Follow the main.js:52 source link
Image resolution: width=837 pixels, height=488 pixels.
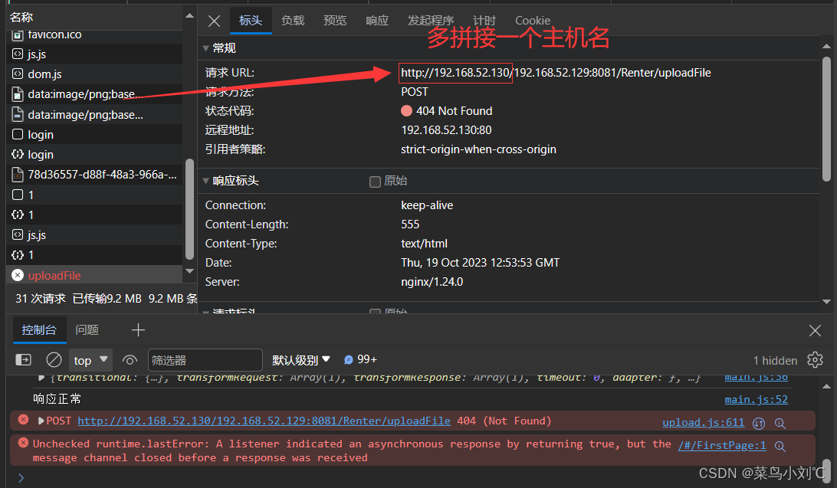(x=756, y=399)
